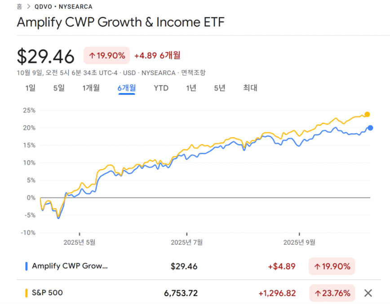The width and height of the screenshot is (390, 304).
Task: Click the blue QDVO endpoint dot
Action: [370, 128]
